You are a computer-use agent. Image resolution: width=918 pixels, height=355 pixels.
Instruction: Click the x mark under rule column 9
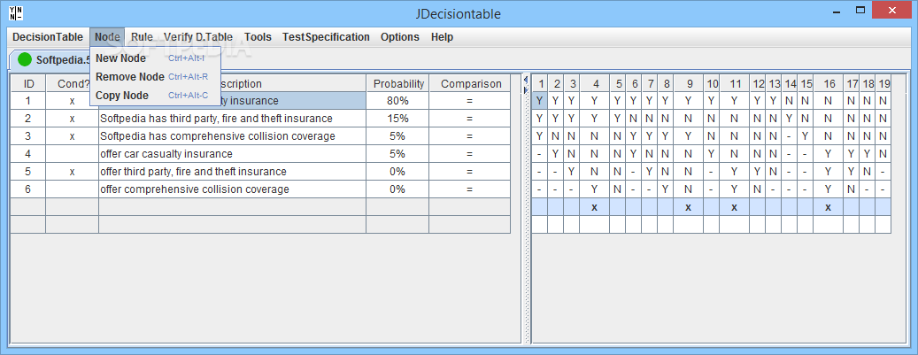[x=689, y=207]
